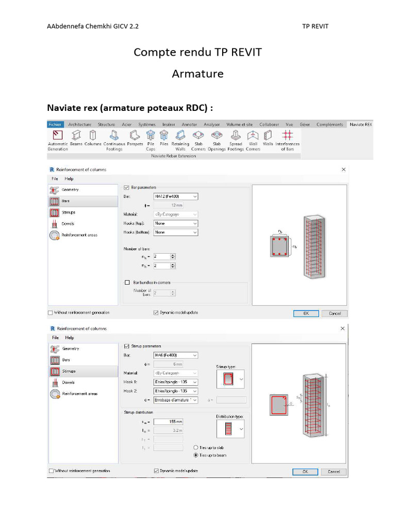
Task: Open the Automatic Generation tool
Action: [58, 140]
